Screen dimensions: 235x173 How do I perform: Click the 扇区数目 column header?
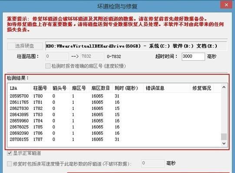point(101,88)
